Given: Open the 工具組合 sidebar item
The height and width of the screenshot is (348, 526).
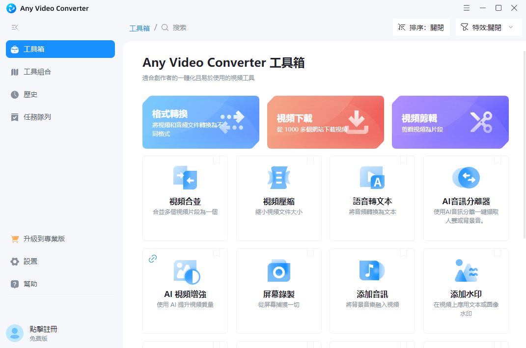Looking at the screenshot, I should 60,72.
